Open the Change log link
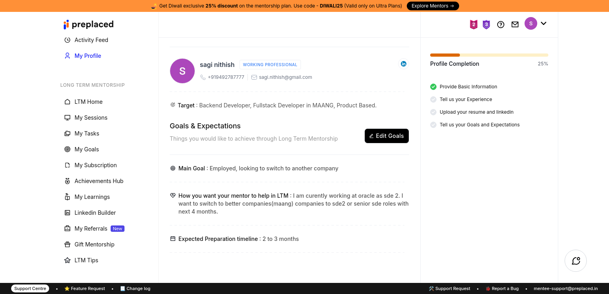The height and width of the screenshot is (294, 609). pyautogui.click(x=135, y=288)
